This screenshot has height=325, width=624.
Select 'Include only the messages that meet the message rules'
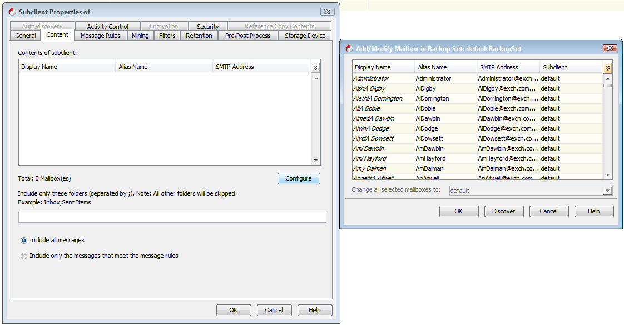[23, 256]
